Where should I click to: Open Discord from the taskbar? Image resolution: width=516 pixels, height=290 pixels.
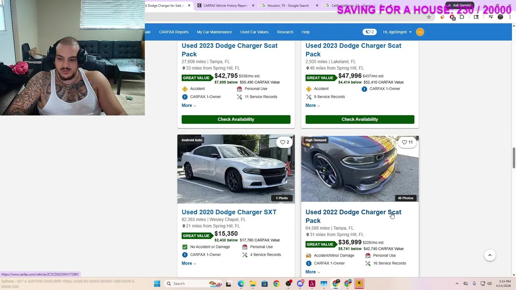pyautogui.click(x=300, y=284)
